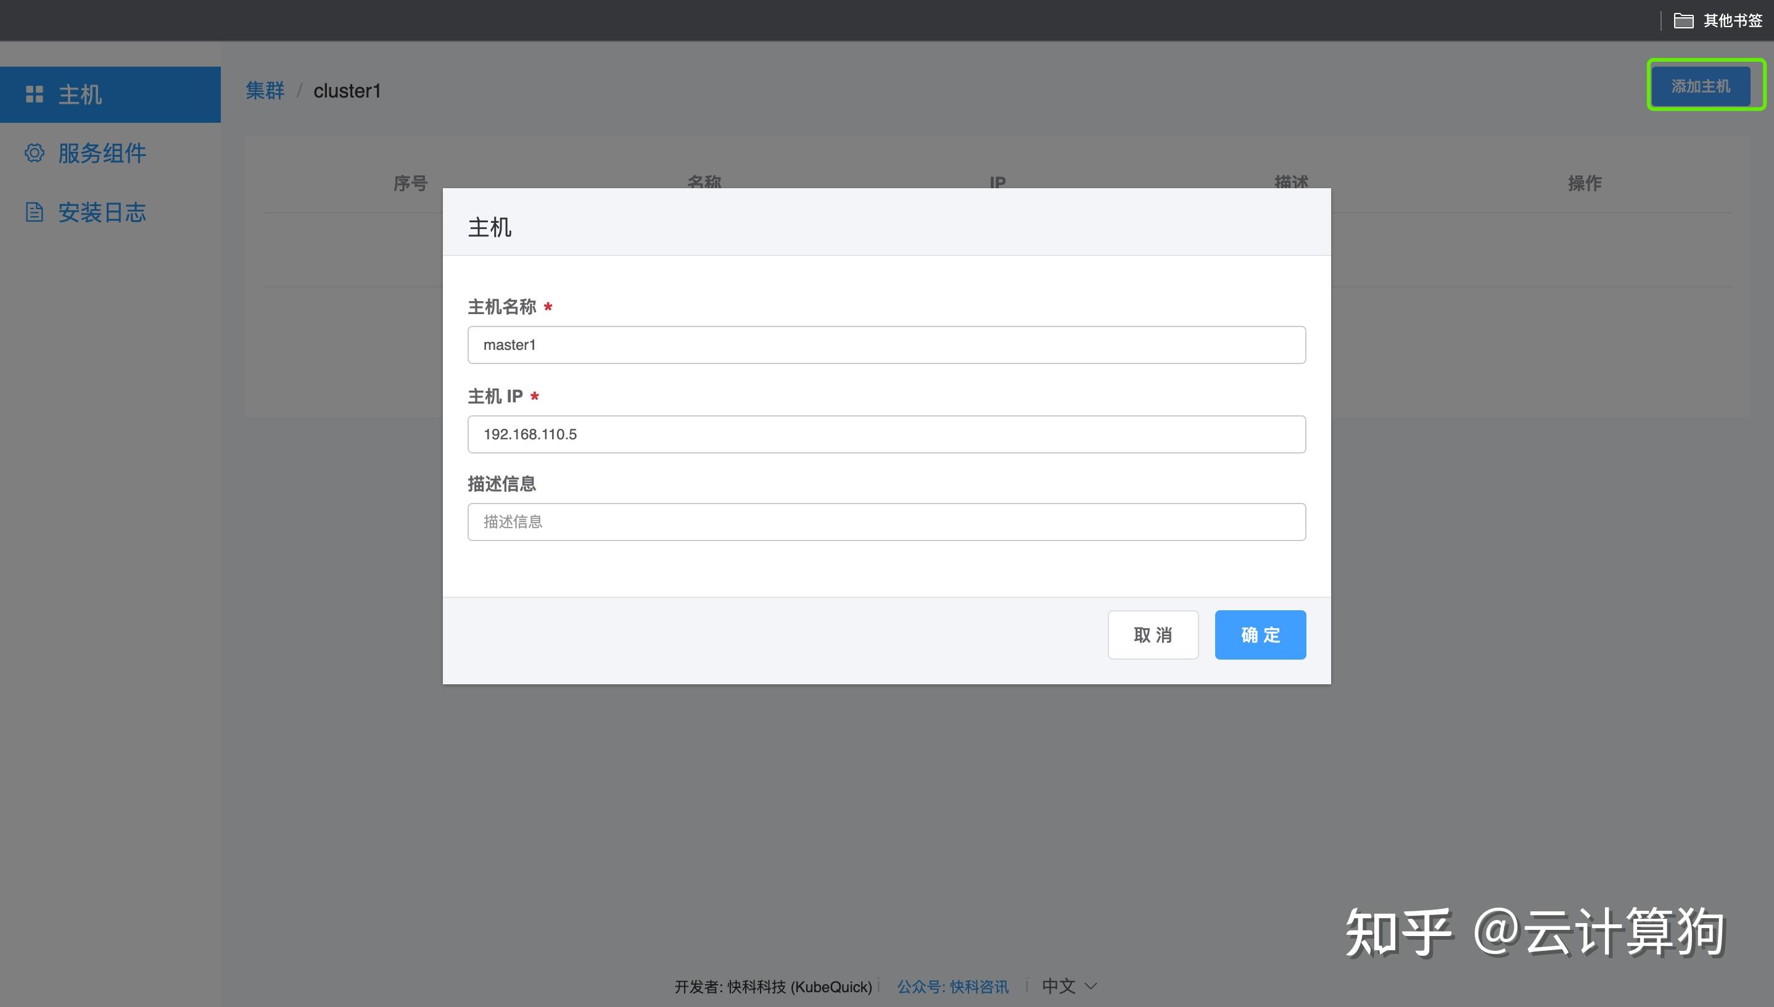Focus the 主机名称 field containing master1
The image size is (1774, 1007).
tap(886, 344)
